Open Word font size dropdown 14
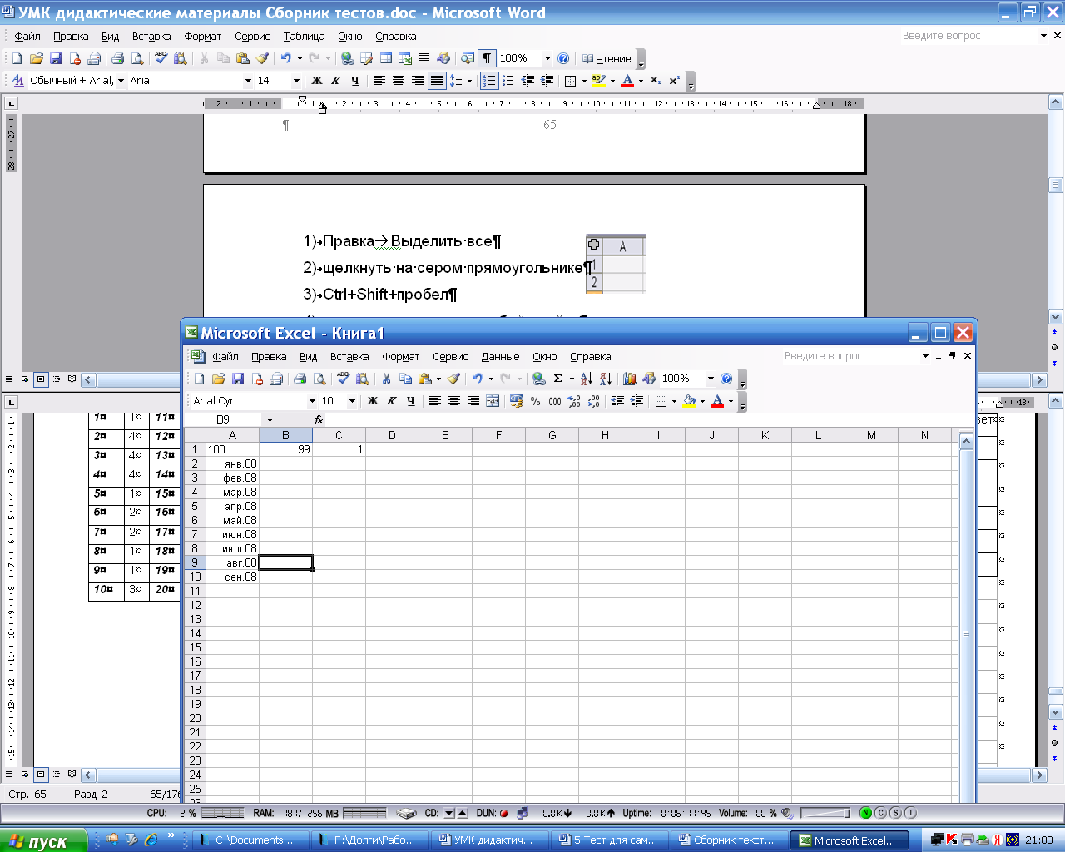Screen dimensions: 1065x852 click(296, 81)
